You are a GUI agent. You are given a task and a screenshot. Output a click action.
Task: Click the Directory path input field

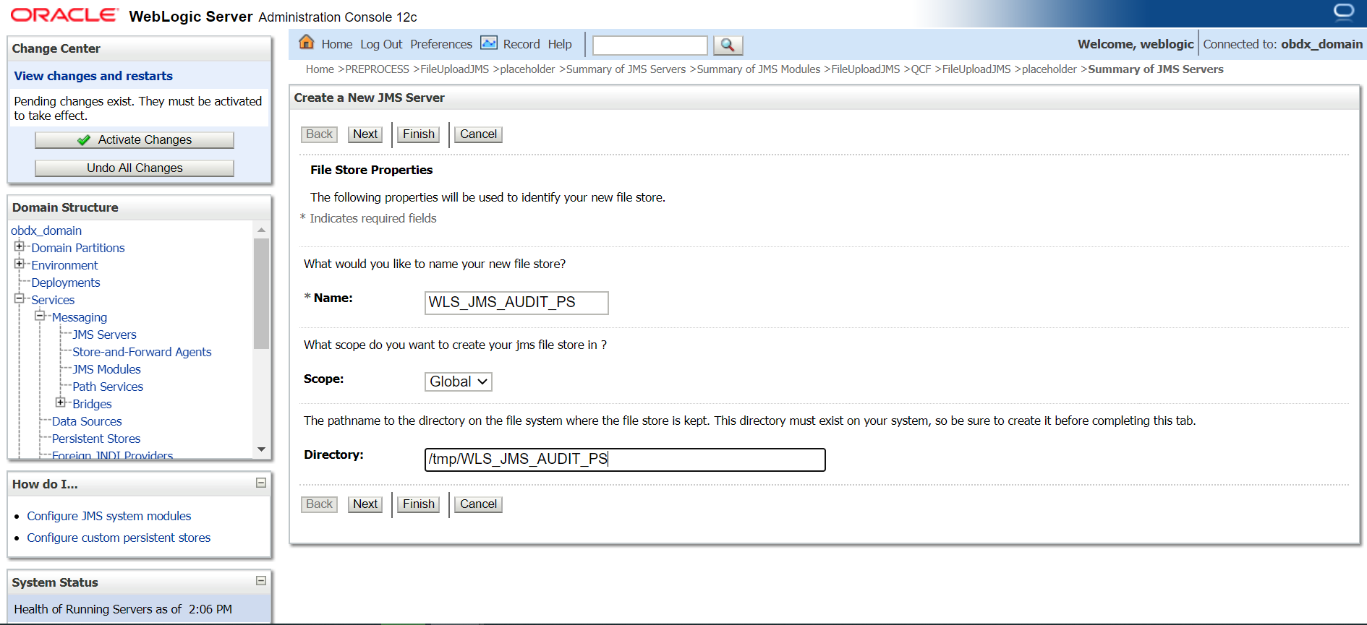tap(625, 460)
